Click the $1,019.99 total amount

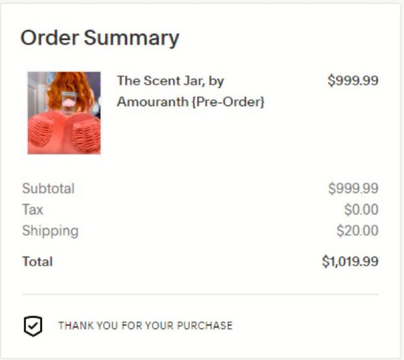(350, 261)
